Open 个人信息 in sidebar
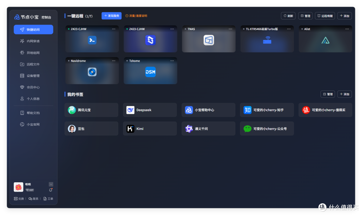 [34, 98]
